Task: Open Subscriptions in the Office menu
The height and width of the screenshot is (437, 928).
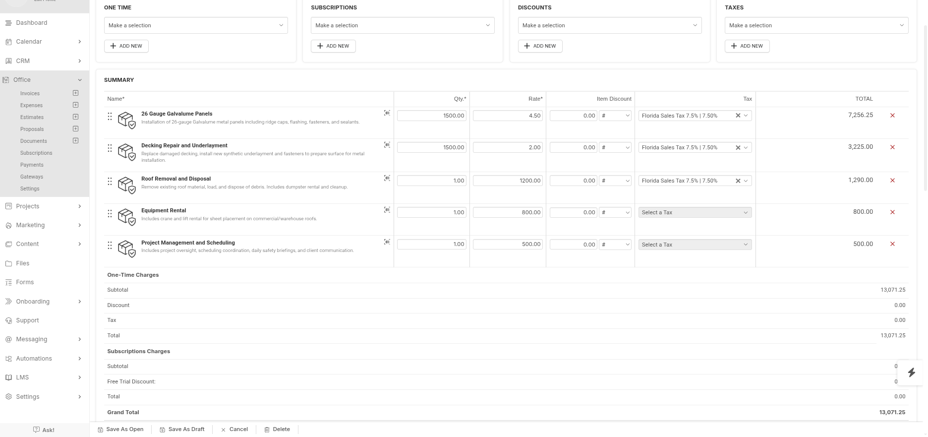Action: coord(36,153)
